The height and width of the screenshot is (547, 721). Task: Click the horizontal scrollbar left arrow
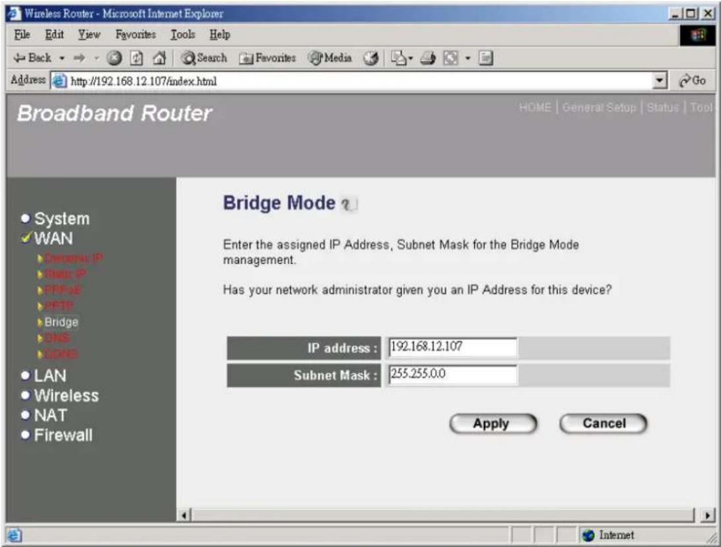click(x=184, y=515)
